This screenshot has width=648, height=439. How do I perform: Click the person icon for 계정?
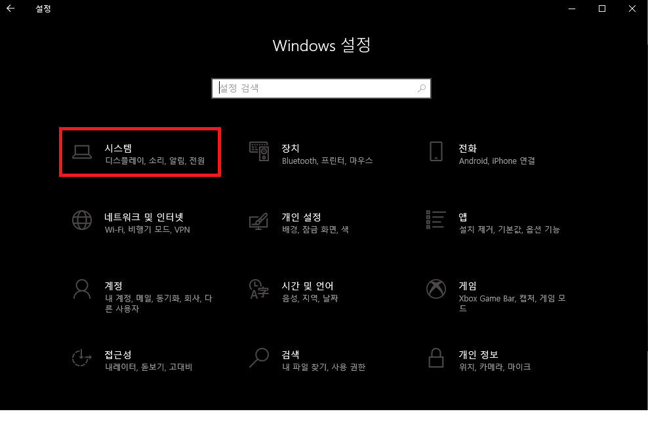coord(82,289)
